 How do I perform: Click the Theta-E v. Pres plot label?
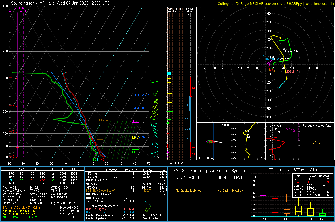pyautogui.click(x=248, y=134)
